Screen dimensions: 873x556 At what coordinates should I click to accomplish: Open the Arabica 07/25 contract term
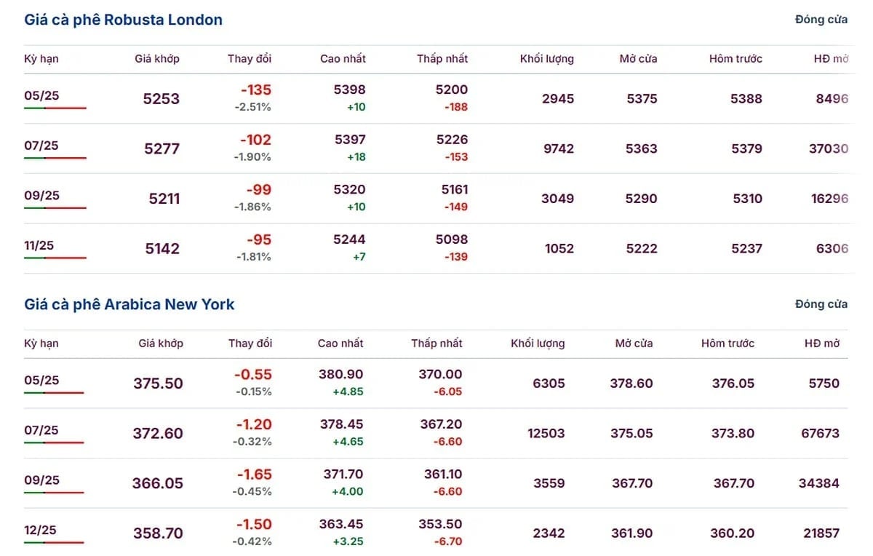41,430
